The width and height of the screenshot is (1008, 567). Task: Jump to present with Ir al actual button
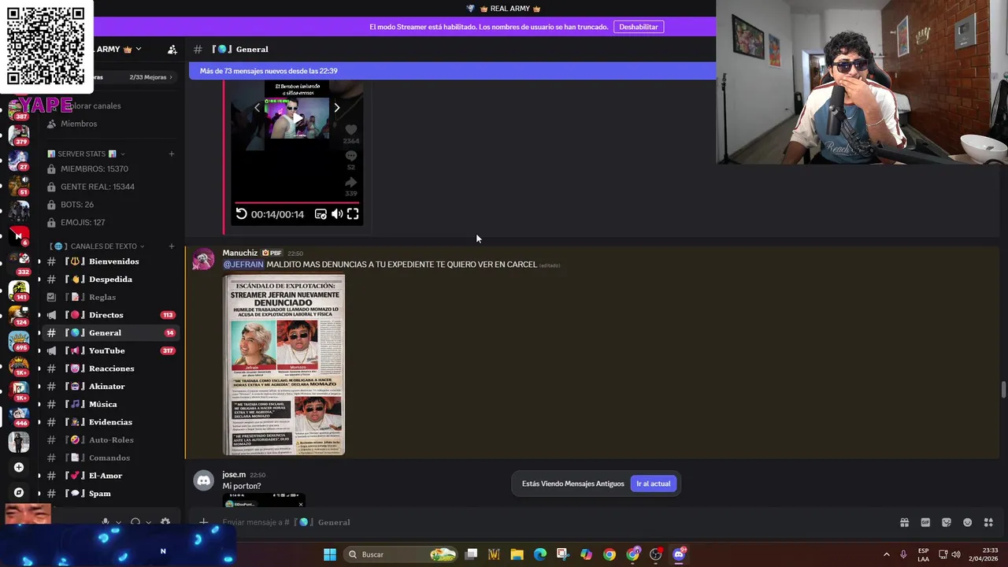click(x=653, y=484)
